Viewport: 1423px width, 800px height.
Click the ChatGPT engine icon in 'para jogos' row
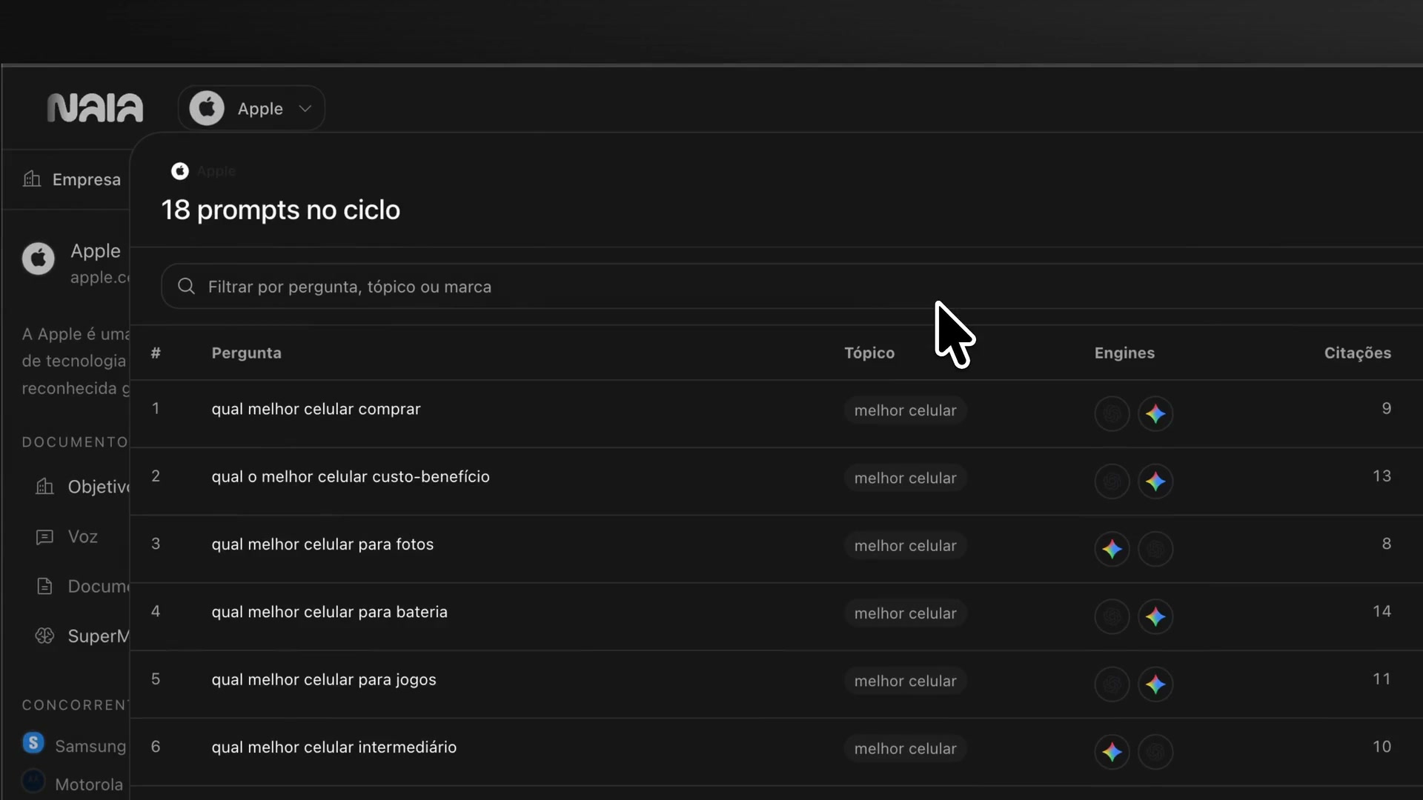click(x=1112, y=684)
